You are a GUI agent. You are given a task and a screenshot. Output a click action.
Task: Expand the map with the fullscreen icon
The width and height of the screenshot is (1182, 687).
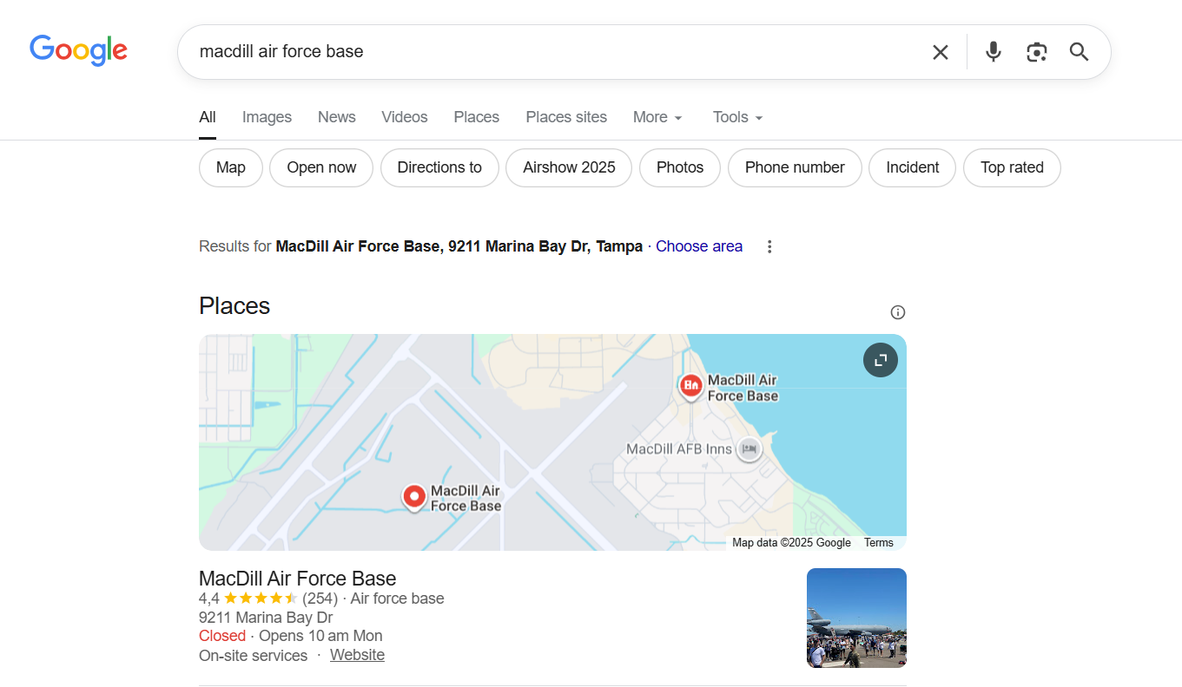881,360
